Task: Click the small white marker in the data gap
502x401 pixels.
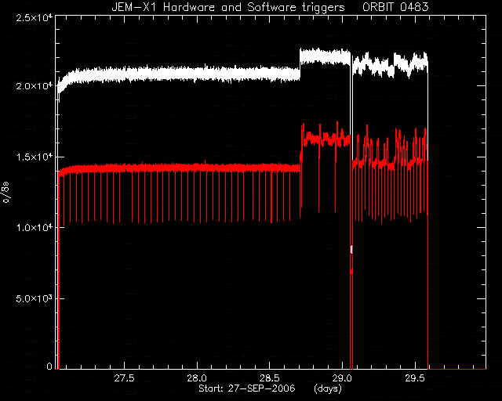Action: (x=351, y=249)
